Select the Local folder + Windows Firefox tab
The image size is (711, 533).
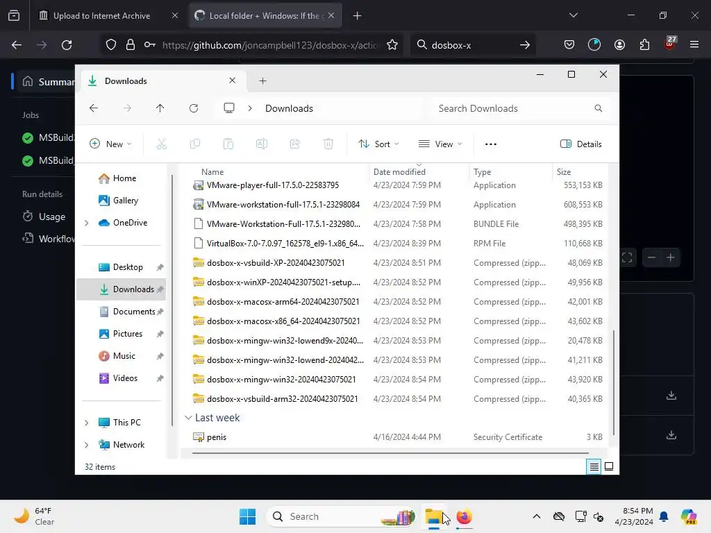(x=265, y=16)
